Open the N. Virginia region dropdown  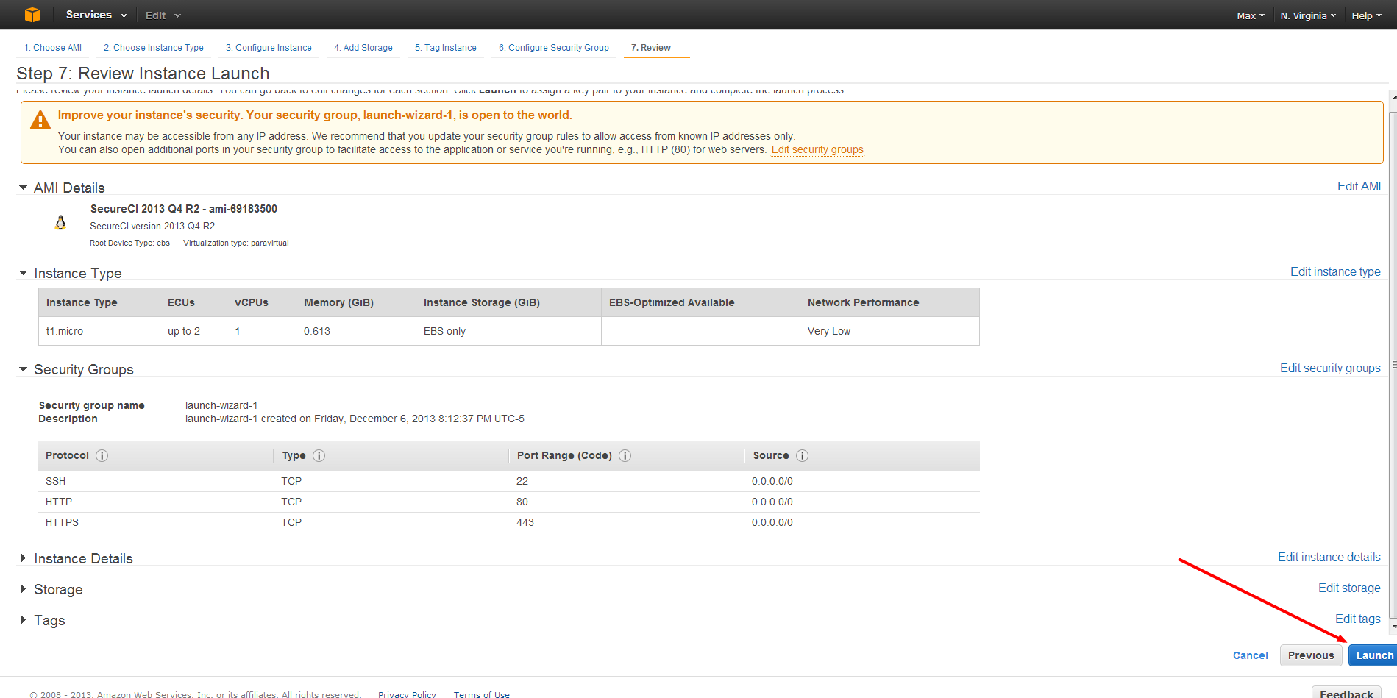tap(1308, 15)
